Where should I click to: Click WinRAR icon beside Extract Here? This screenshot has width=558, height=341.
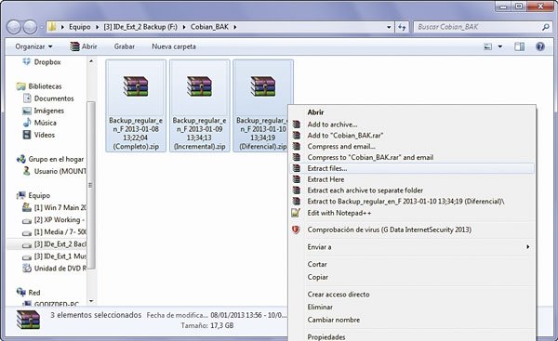click(297, 179)
